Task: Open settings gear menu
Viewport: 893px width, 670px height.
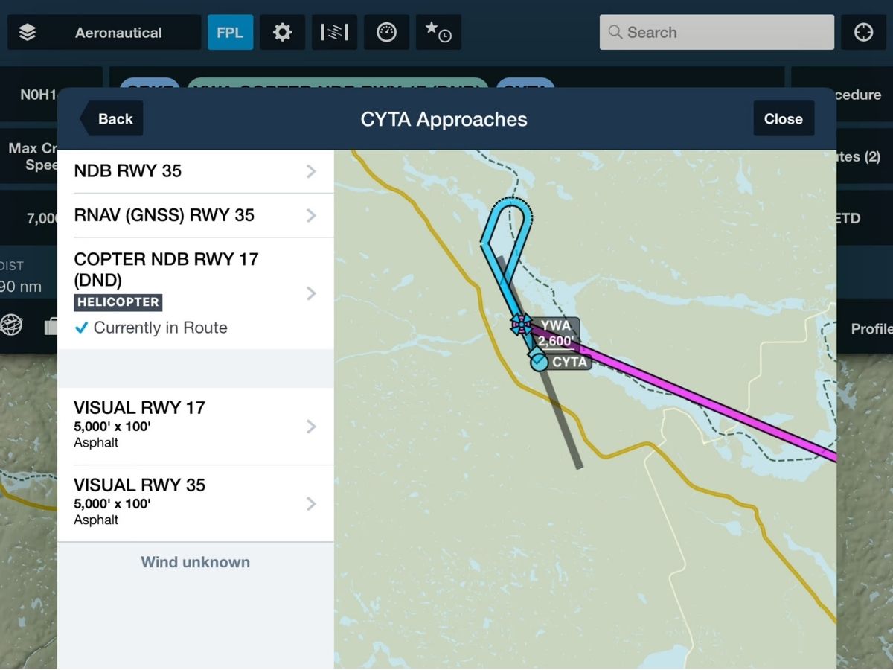Action: coord(282,33)
